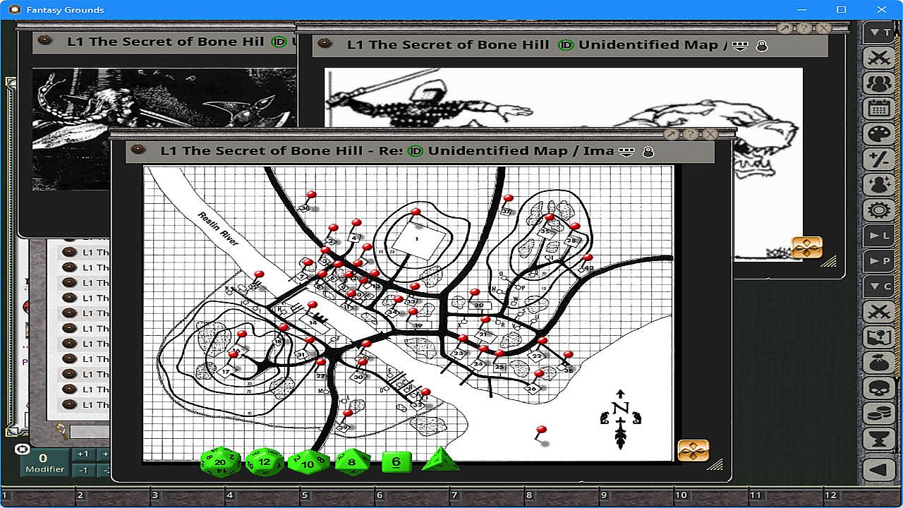This screenshot has width=903, height=508.
Task: Click the share arrow button on the front map window
Action: click(671, 134)
